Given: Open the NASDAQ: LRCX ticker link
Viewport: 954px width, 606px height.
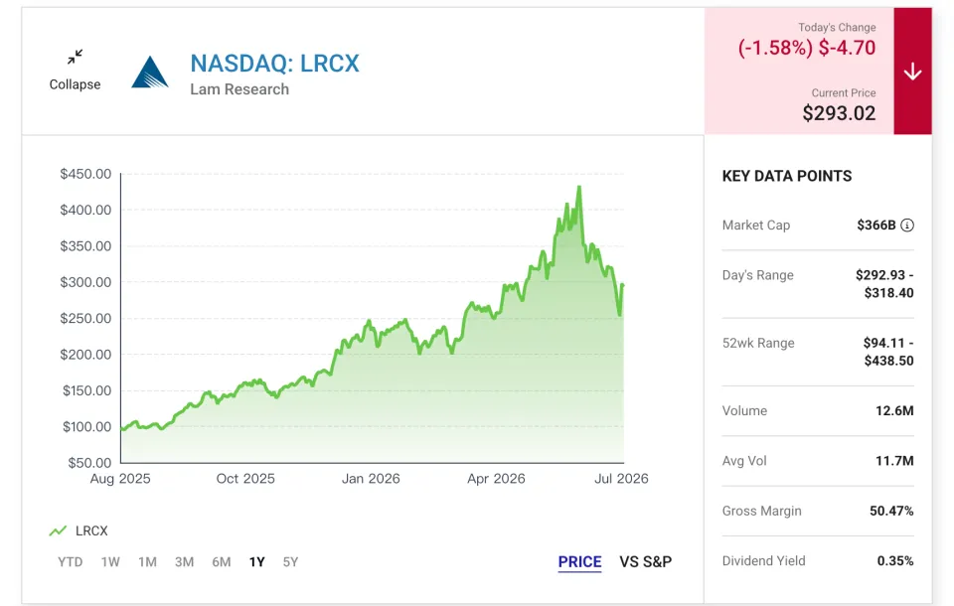Looking at the screenshot, I should click(x=275, y=64).
